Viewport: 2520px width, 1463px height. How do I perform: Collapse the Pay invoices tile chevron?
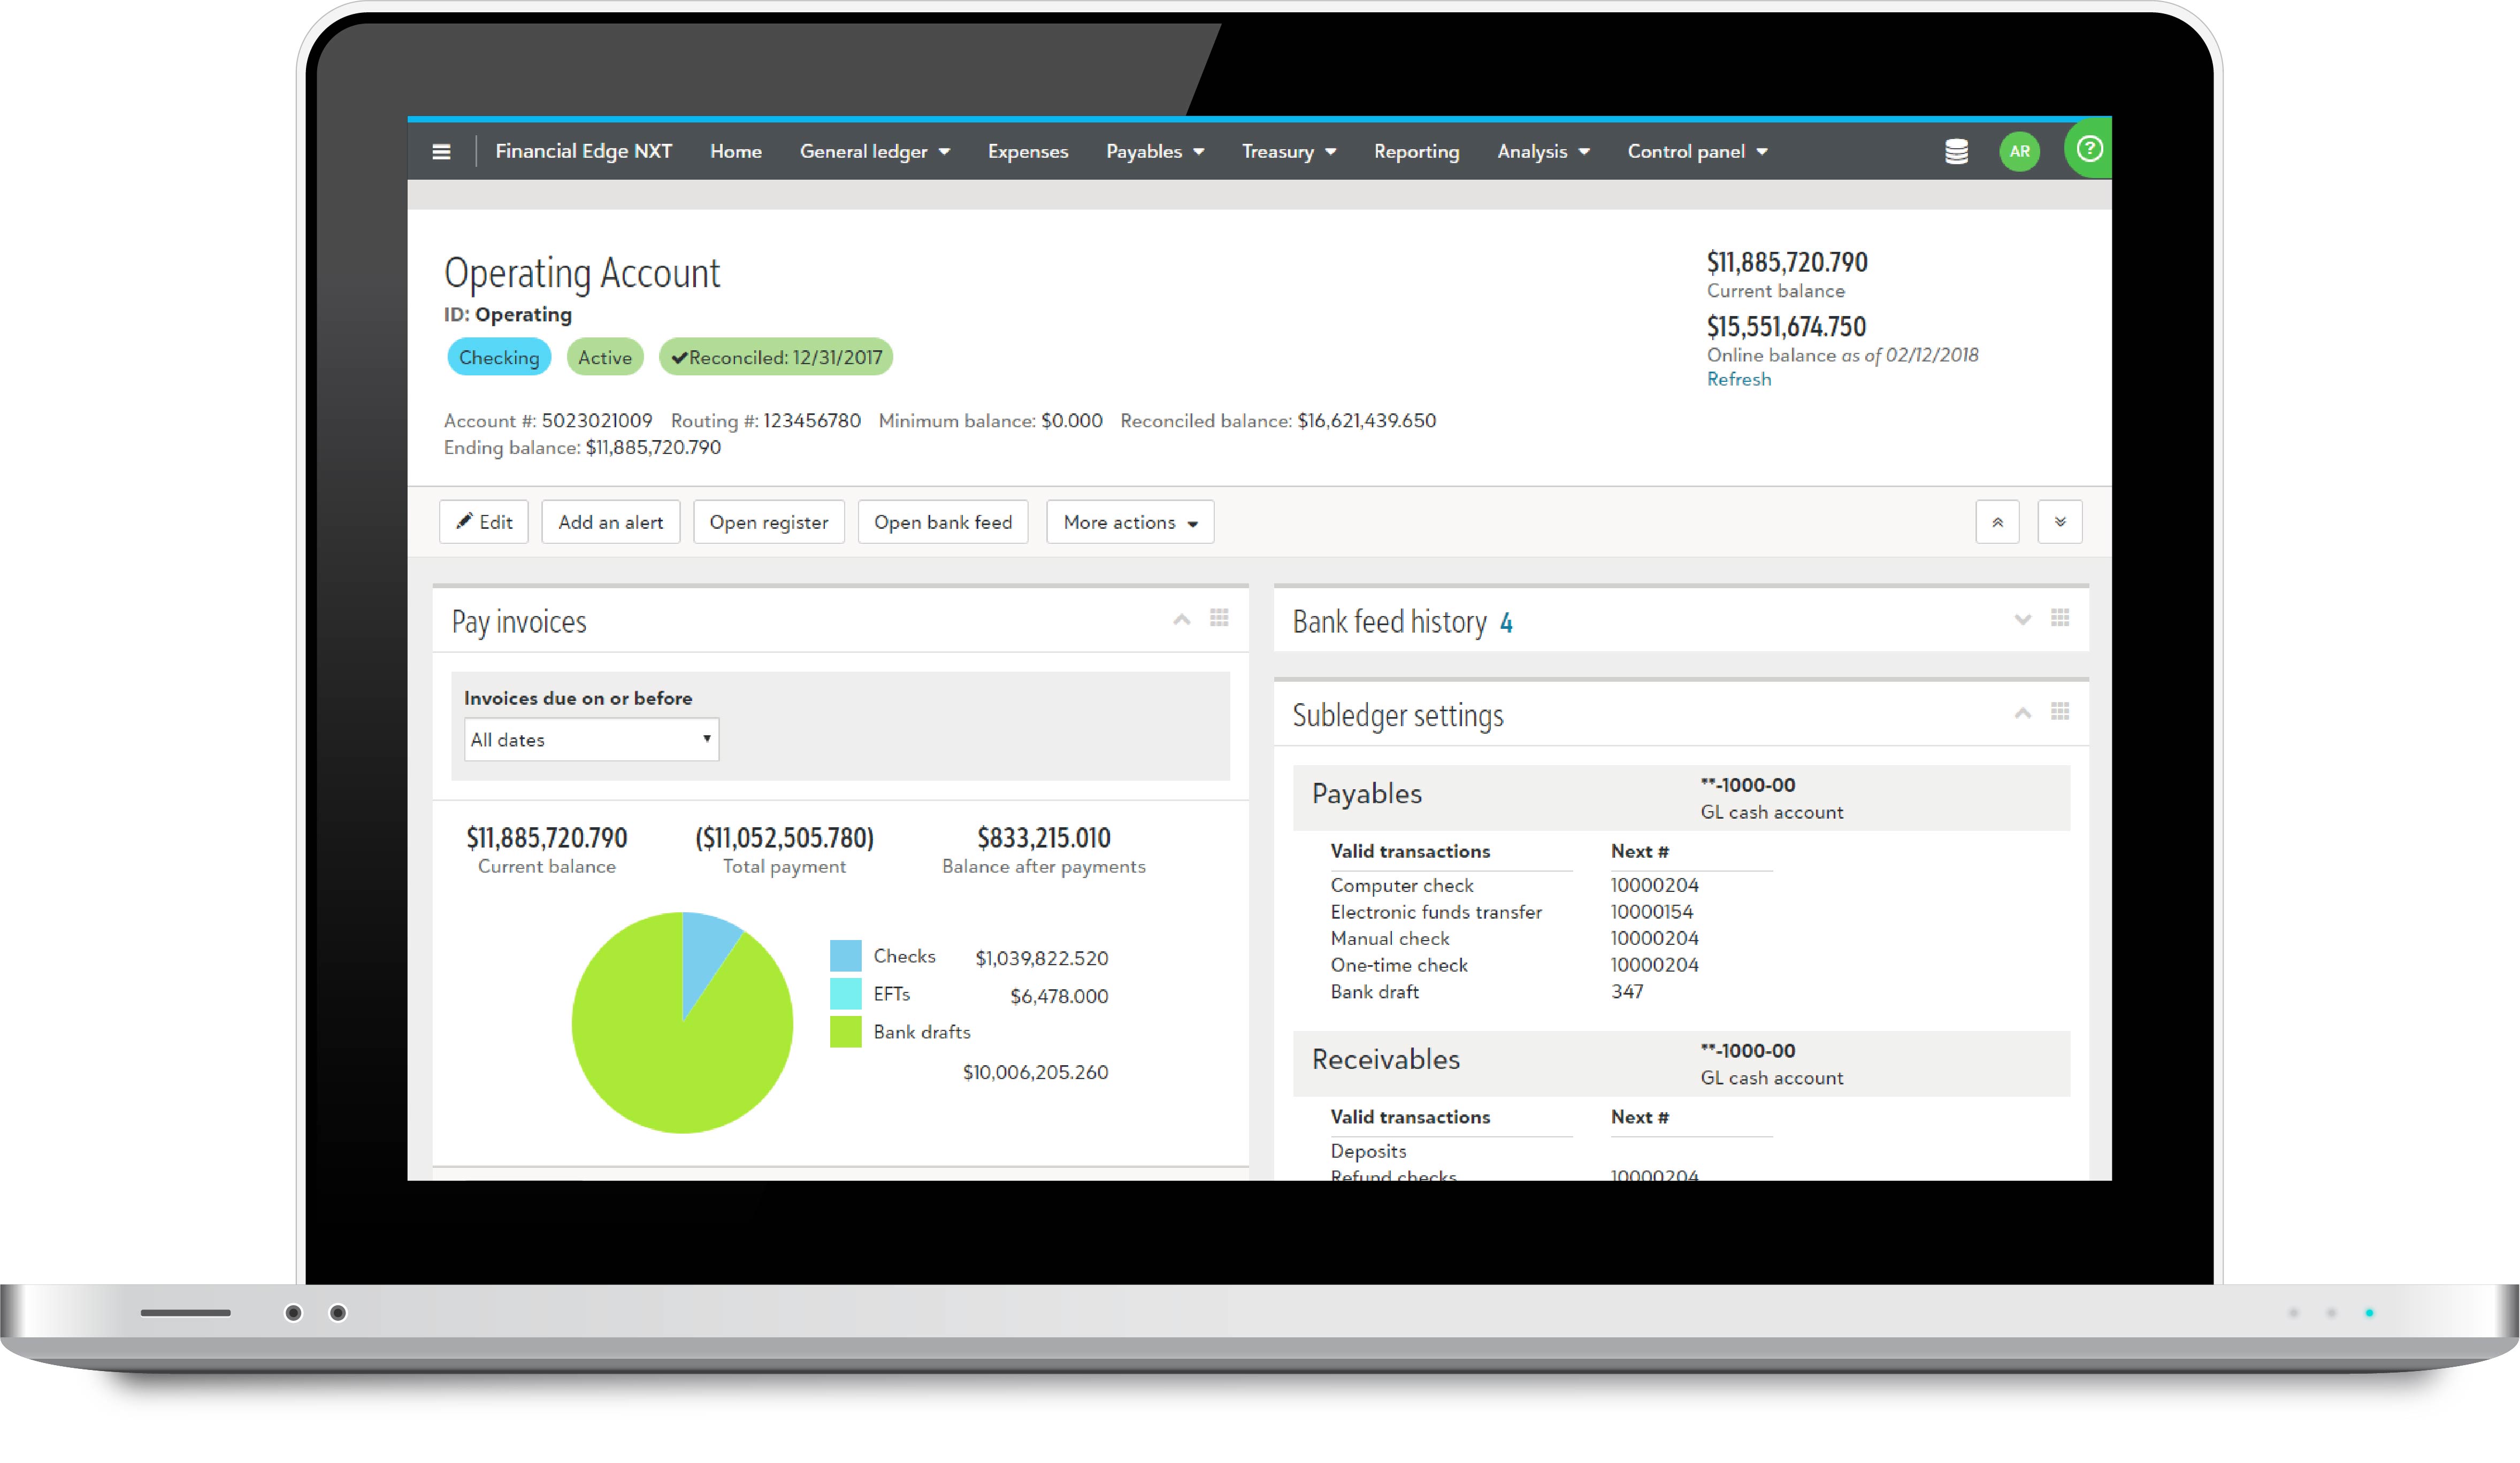pyautogui.click(x=1182, y=620)
